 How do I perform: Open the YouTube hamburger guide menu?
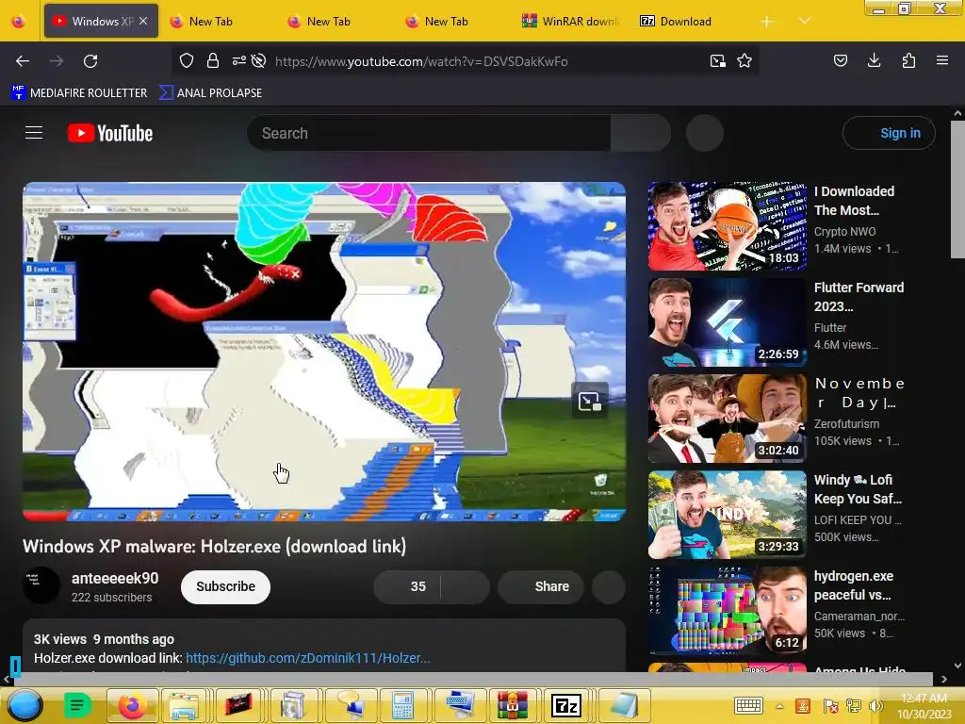pyautogui.click(x=34, y=133)
